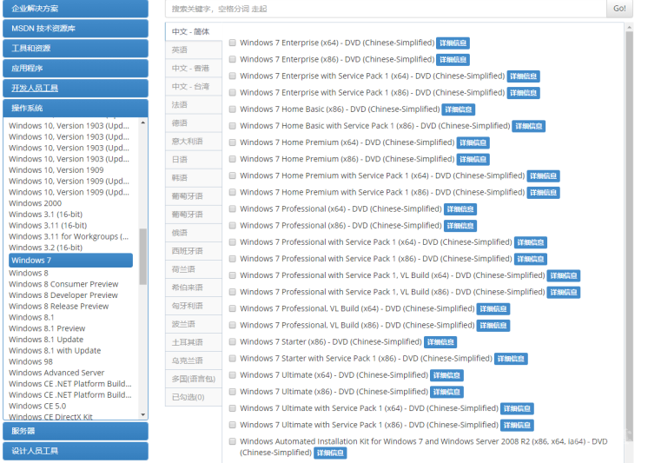The image size is (648, 463).
Task: Select Windows CE 5.0 entry
Action: pyautogui.click(x=37, y=406)
